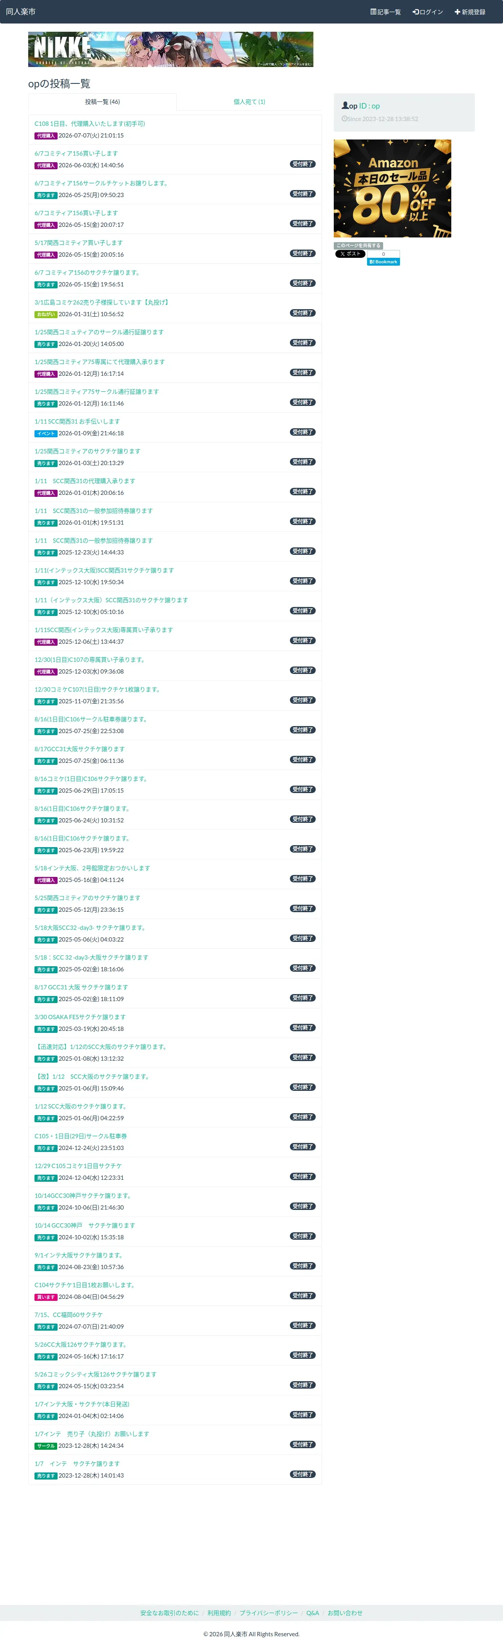Open 安全なお取引のために footer link
Viewport: 503px width, 1639px height.
click(x=169, y=1613)
